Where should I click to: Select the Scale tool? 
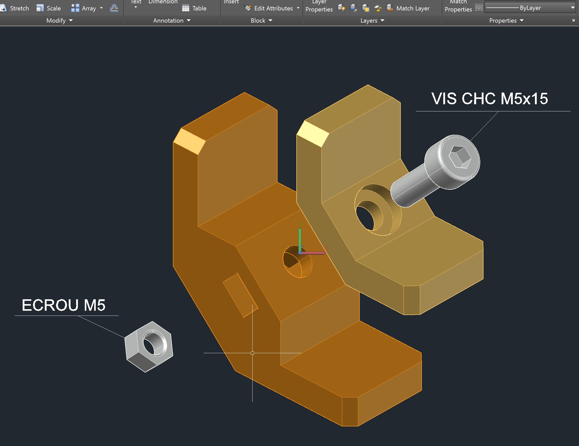(x=49, y=8)
